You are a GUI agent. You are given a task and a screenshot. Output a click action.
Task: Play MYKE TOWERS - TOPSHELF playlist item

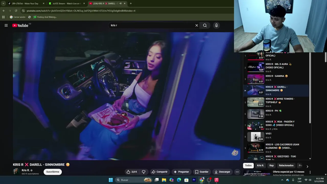(x=276, y=102)
